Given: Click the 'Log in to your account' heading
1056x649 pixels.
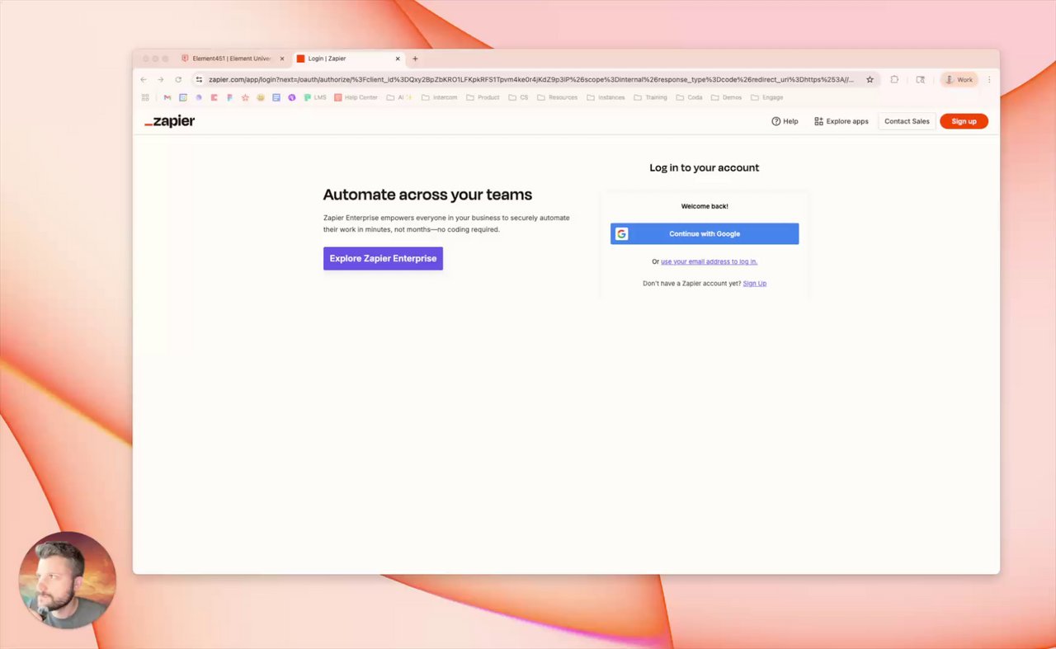Looking at the screenshot, I should [x=705, y=167].
